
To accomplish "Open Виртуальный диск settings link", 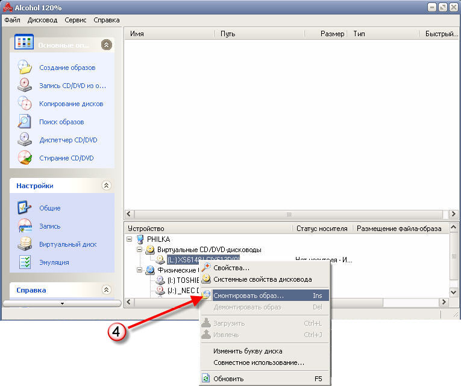I will tap(67, 244).
